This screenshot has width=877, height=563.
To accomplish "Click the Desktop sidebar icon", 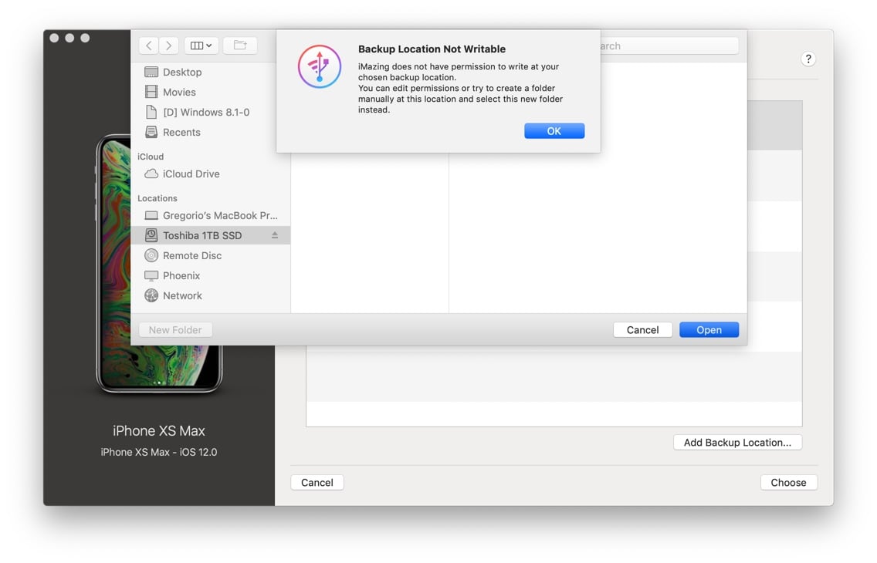I will (151, 72).
